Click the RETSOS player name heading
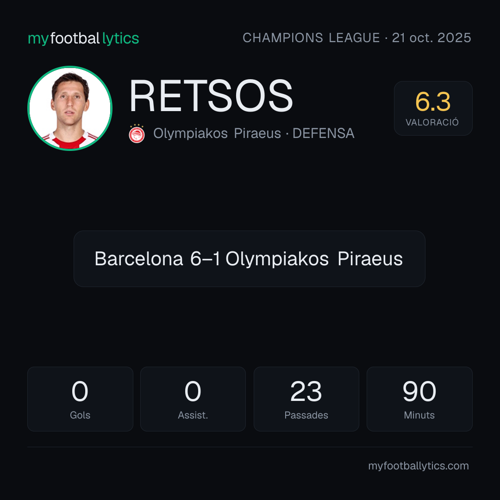The width and height of the screenshot is (500, 500). click(x=211, y=96)
